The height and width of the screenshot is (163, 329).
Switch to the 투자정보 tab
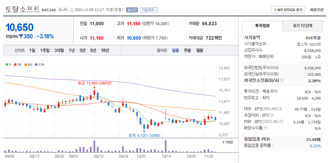[262, 26]
